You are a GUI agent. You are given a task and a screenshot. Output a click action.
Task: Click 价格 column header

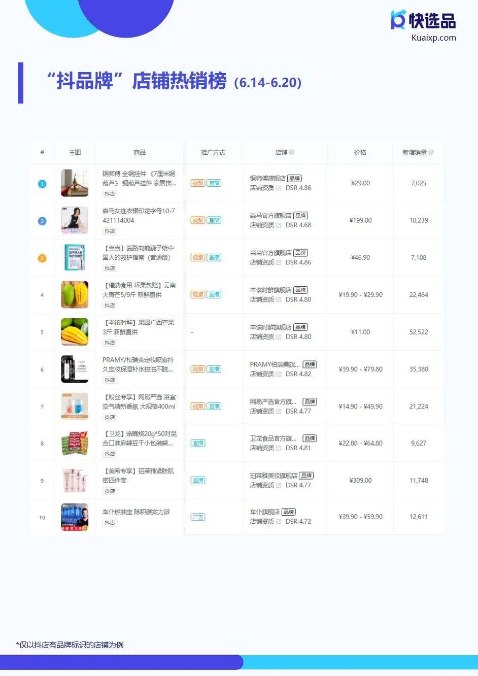click(x=360, y=152)
